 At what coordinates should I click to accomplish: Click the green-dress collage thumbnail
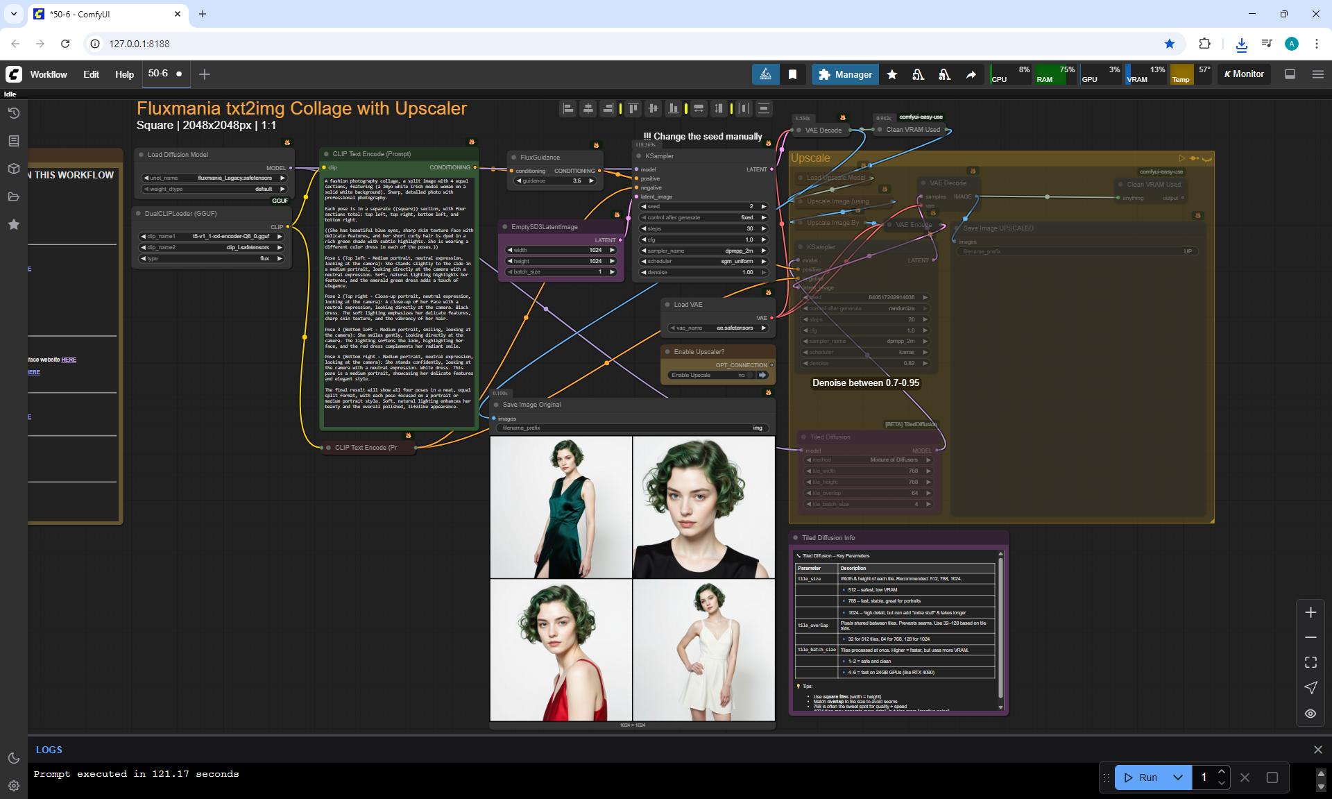coord(561,507)
